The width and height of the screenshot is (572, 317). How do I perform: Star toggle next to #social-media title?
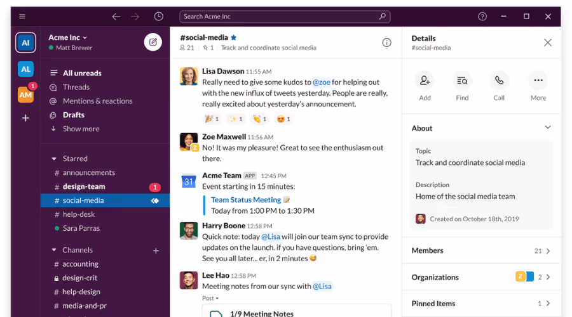tap(234, 37)
